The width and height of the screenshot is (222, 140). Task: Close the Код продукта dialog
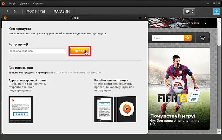pos(145,17)
